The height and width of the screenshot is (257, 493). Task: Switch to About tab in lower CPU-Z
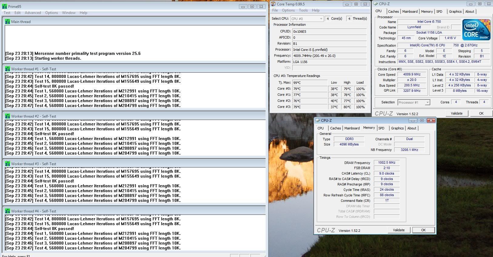412,128
